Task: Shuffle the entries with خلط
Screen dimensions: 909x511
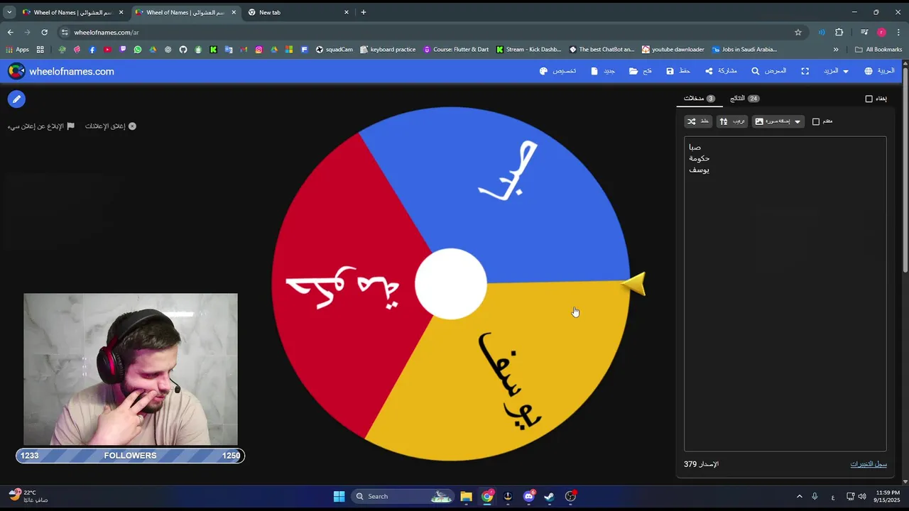Action: [x=699, y=121]
